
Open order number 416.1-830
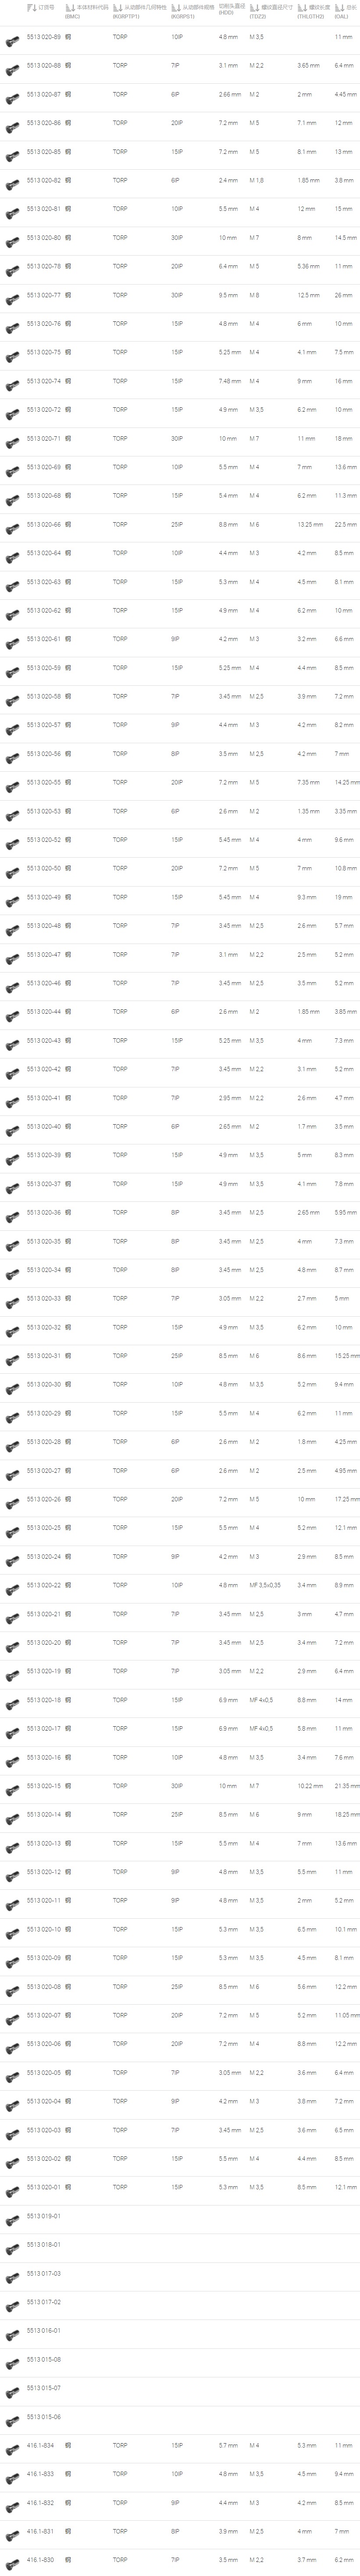40,2560
